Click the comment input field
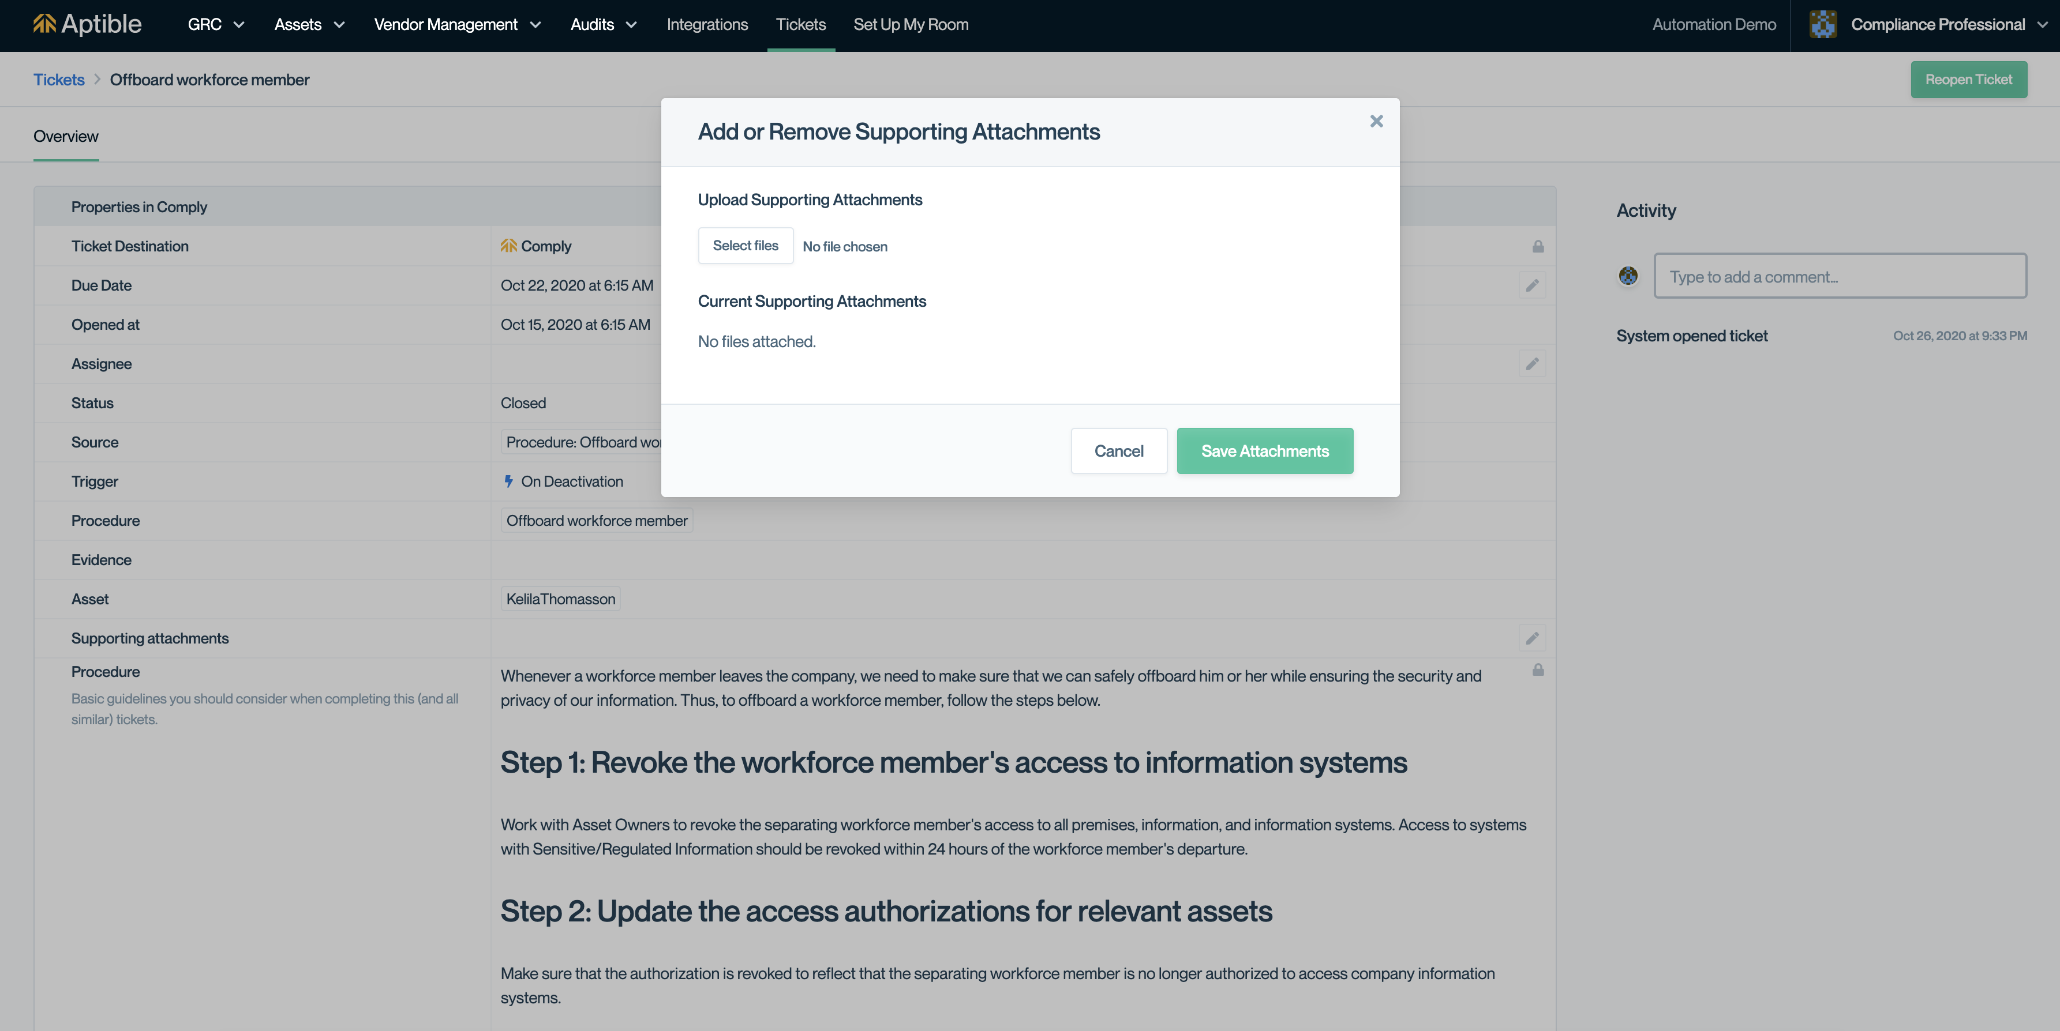The width and height of the screenshot is (2060, 1031). pos(1840,277)
